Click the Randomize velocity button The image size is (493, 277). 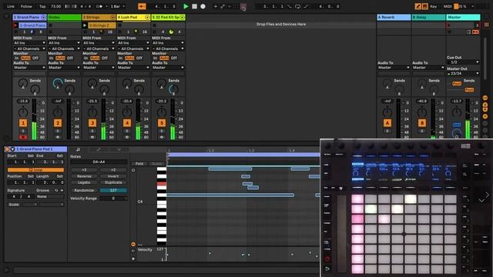point(84,190)
